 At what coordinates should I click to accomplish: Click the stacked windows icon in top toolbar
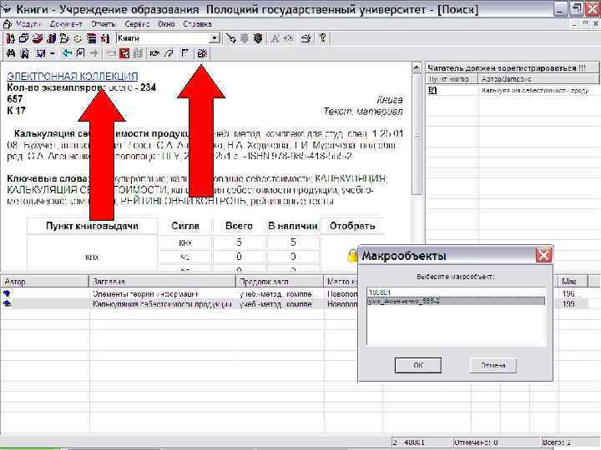pyautogui.click(x=23, y=38)
